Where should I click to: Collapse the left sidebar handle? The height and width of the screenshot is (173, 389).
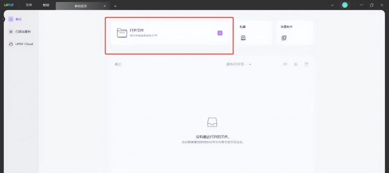point(3,19)
